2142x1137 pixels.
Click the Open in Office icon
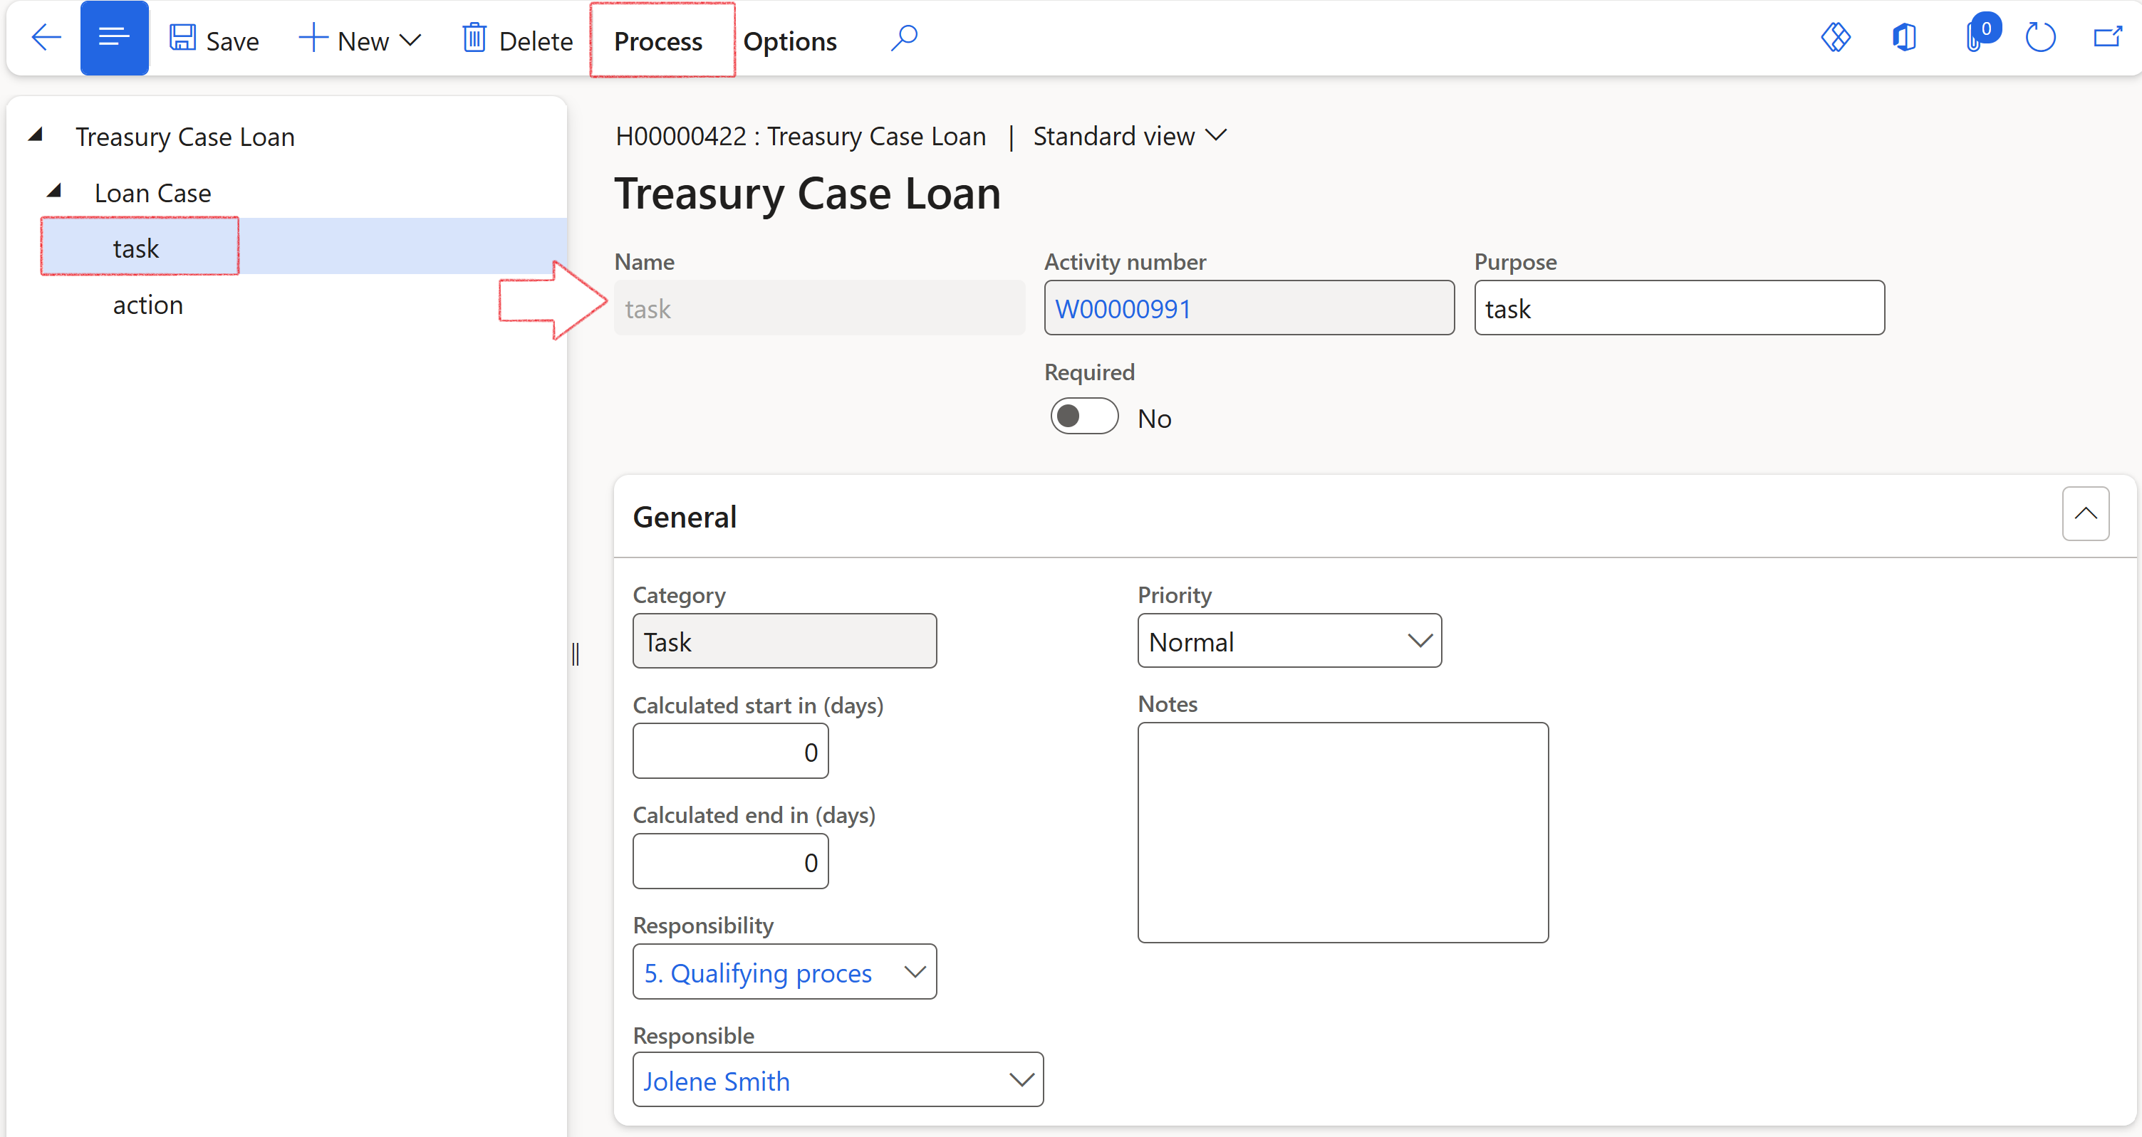pyautogui.click(x=1904, y=38)
